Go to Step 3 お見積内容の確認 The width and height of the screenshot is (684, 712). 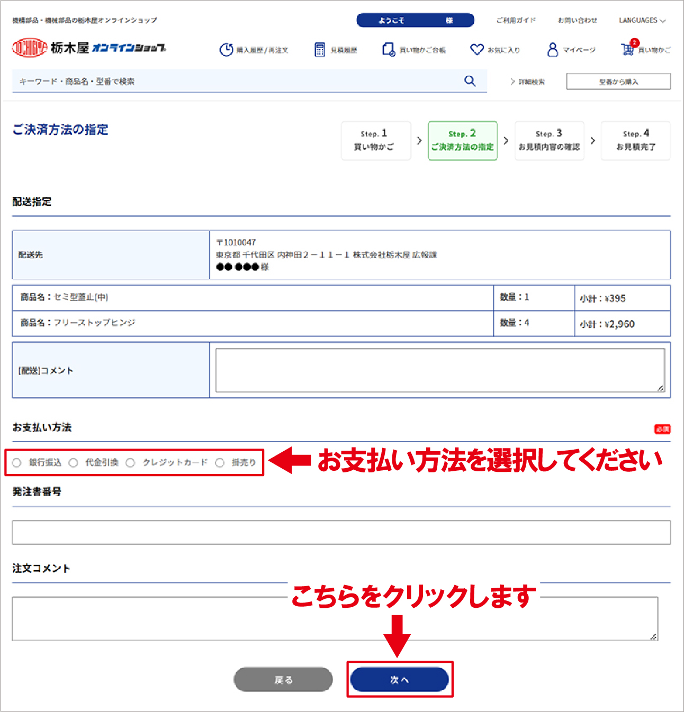click(550, 141)
